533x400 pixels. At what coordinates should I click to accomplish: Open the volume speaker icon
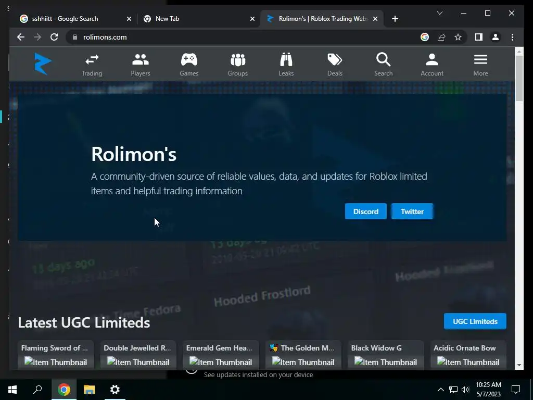(465, 390)
